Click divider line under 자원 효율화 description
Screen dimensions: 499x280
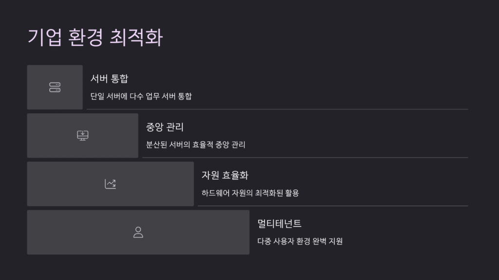pyautogui.click(x=333, y=206)
